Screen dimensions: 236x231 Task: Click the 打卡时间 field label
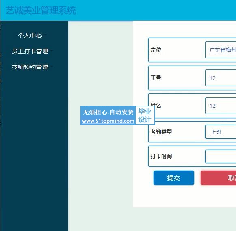[161, 156]
